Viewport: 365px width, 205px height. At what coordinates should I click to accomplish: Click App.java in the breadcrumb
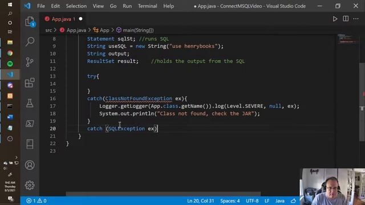coord(76,30)
